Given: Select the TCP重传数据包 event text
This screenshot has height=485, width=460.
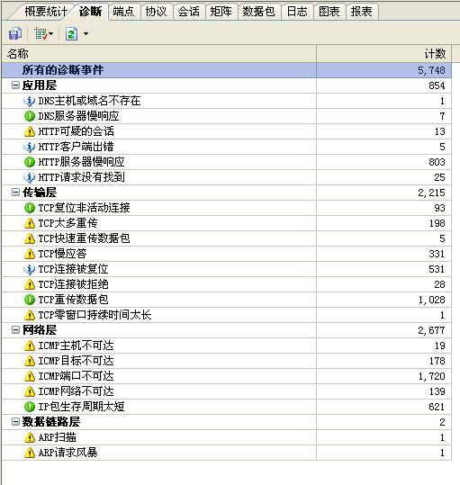Looking at the screenshot, I should pyautogui.click(x=73, y=300).
